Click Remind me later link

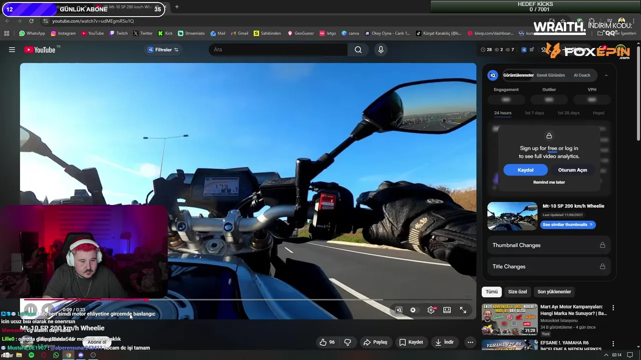click(549, 182)
